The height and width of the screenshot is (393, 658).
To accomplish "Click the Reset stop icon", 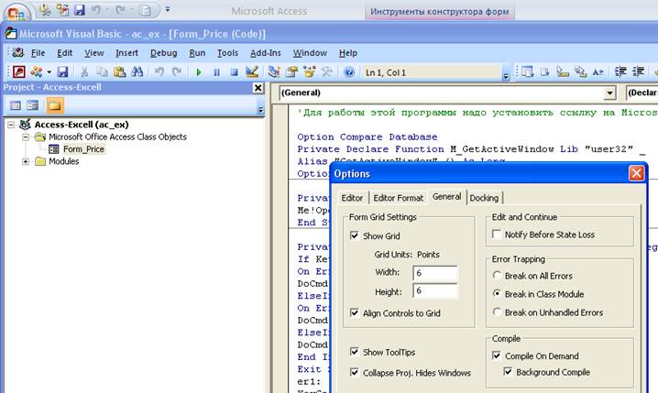I will [235, 72].
